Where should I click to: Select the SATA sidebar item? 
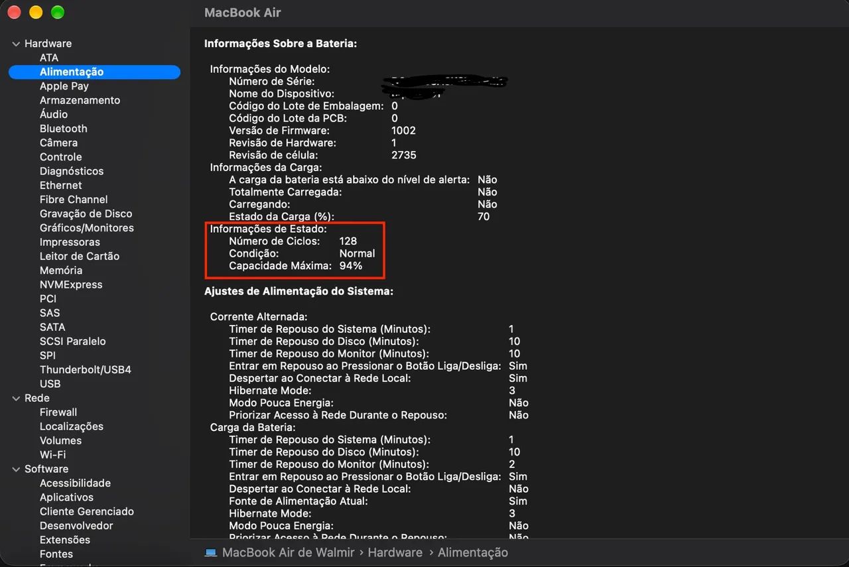(52, 327)
